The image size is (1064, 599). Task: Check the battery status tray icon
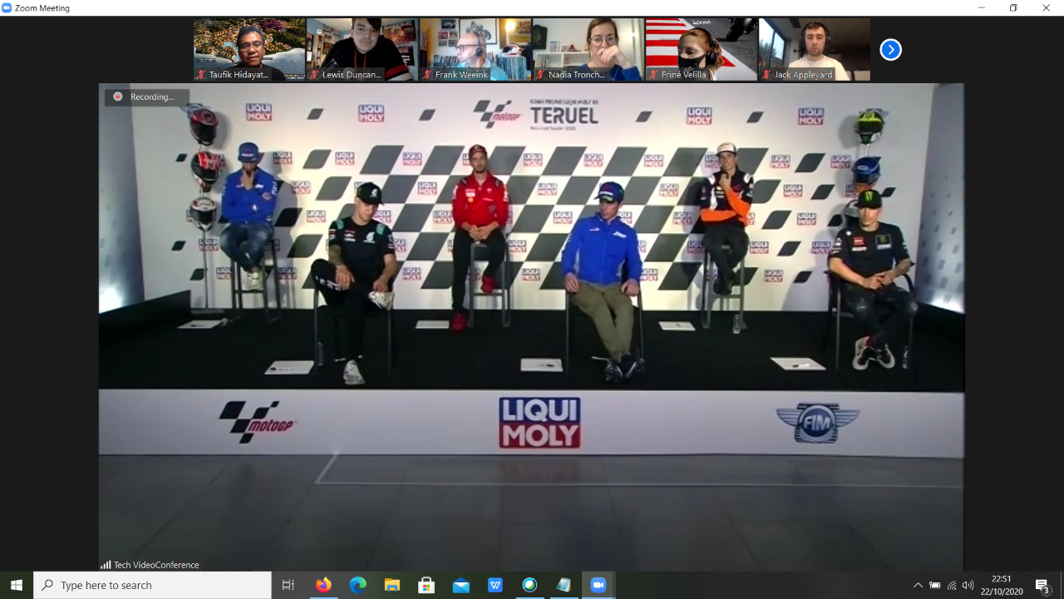click(935, 585)
